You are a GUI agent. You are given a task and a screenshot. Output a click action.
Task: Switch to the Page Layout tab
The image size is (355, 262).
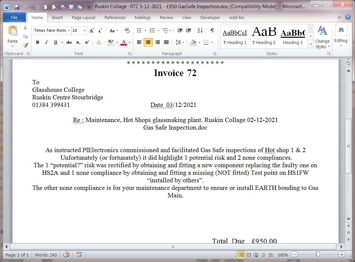83,17
